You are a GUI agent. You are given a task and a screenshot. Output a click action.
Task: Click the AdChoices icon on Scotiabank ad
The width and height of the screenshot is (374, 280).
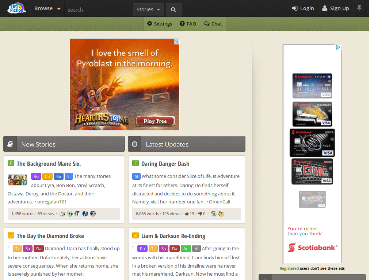pyautogui.click(x=338, y=47)
